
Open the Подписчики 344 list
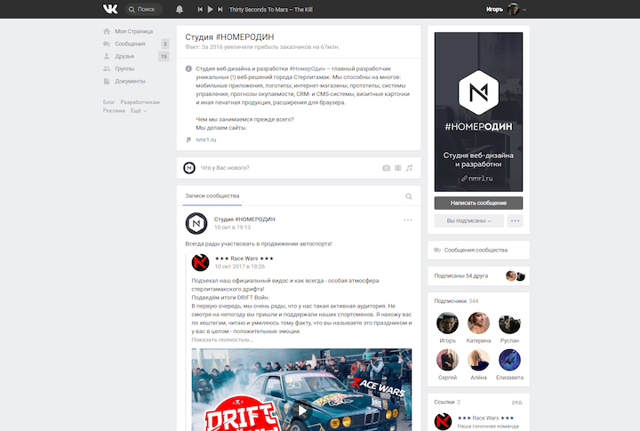pos(456,300)
